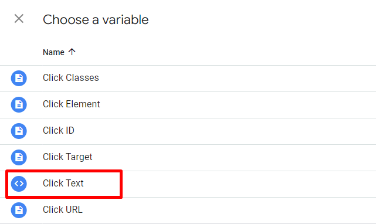Viewport: 376px width, 224px height.
Task: Close the Choose a variable panel
Action: [19, 19]
